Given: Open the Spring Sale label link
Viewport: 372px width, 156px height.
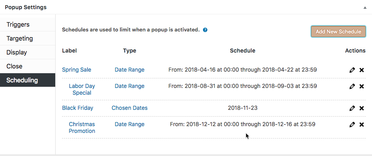Looking at the screenshot, I should point(77,70).
